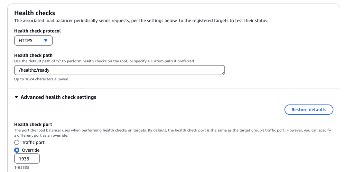Click the Advanced health check settings heading text
This screenshot has width=345, height=172.
pos(58,97)
